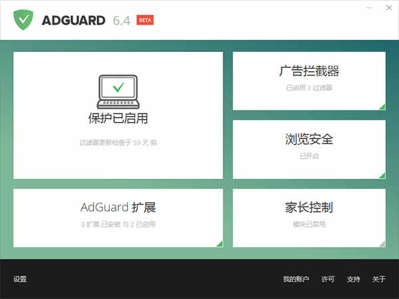This screenshot has width=399, height=299.
Task: Click green corner triangle on AdGuard 扩展 tile
Action: point(219,243)
